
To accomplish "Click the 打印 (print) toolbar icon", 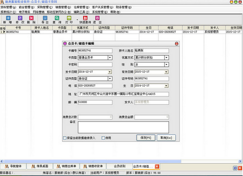I will 69,18.
